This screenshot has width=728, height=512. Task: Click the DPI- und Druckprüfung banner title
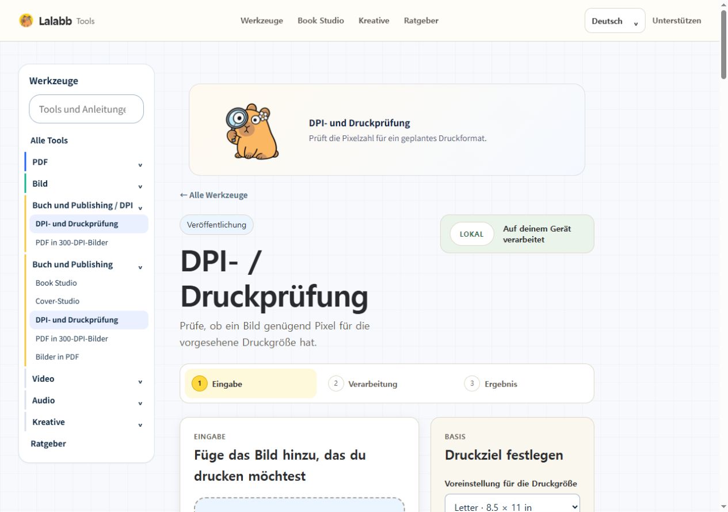point(360,123)
